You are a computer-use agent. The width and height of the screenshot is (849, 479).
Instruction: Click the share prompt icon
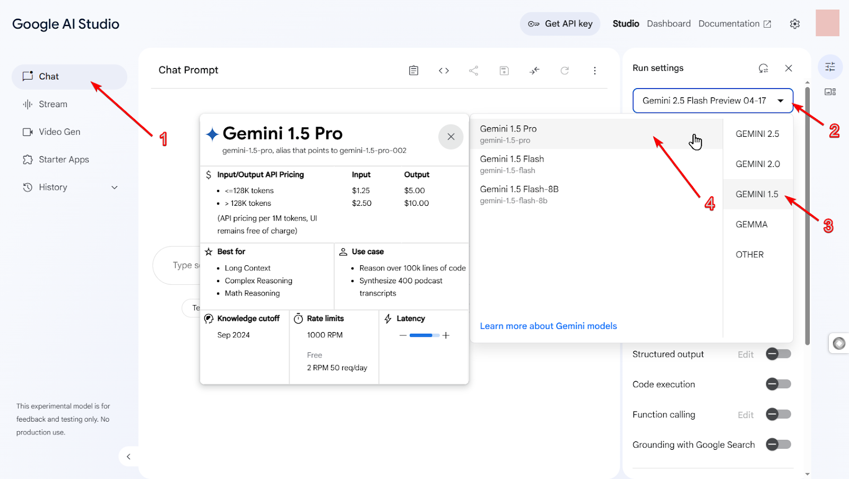[x=474, y=71]
